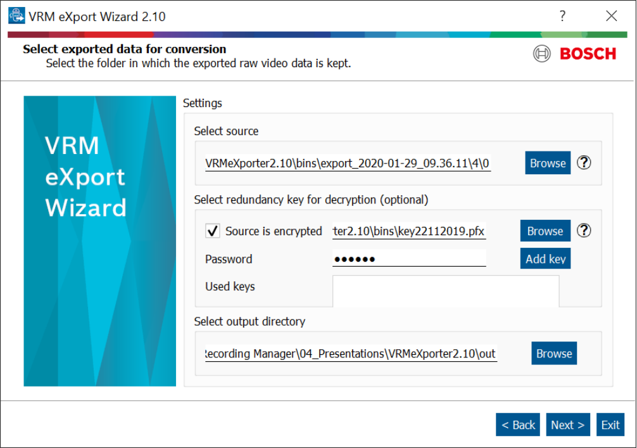The image size is (637, 448).
Task: Uncheck the Source is encrypted checkbox
Action: click(x=213, y=231)
